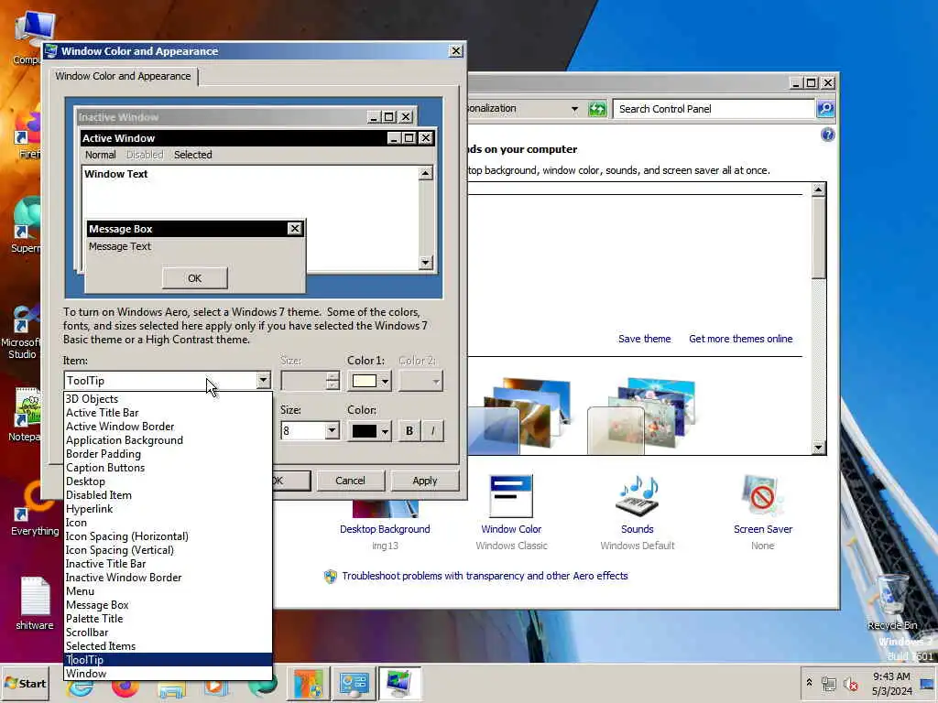Click the Control Panel taskbar icon
The height and width of the screenshot is (703, 938).
pos(354,683)
